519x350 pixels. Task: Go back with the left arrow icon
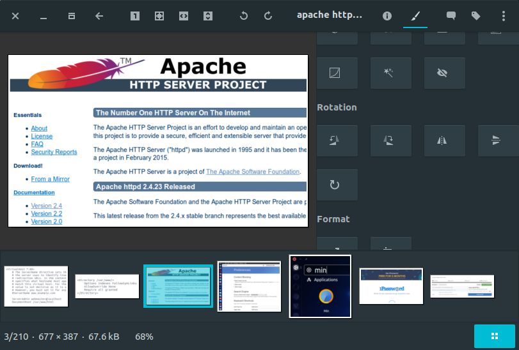99,16
